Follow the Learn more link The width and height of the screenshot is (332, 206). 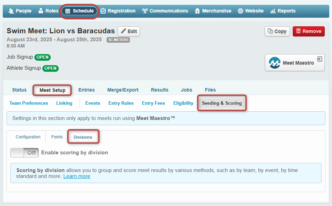(x=77, y=176)
